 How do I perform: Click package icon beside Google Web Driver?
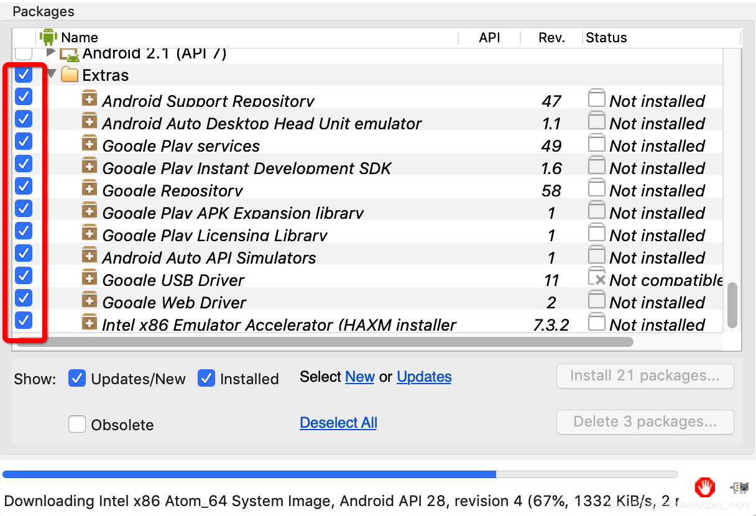coord(90,300)
